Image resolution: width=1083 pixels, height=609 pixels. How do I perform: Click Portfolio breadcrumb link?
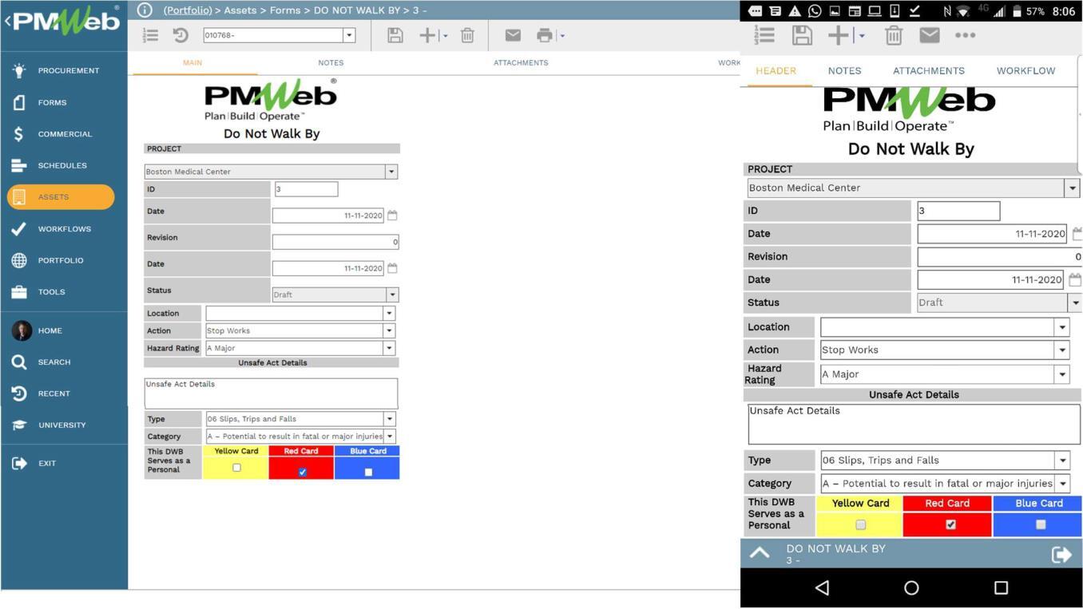coord(188,10)
